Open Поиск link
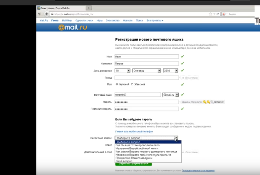Viewport: 260px width, 175px height. 139,20
